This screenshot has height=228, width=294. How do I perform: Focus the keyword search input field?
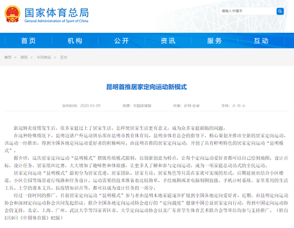(248, 11)
